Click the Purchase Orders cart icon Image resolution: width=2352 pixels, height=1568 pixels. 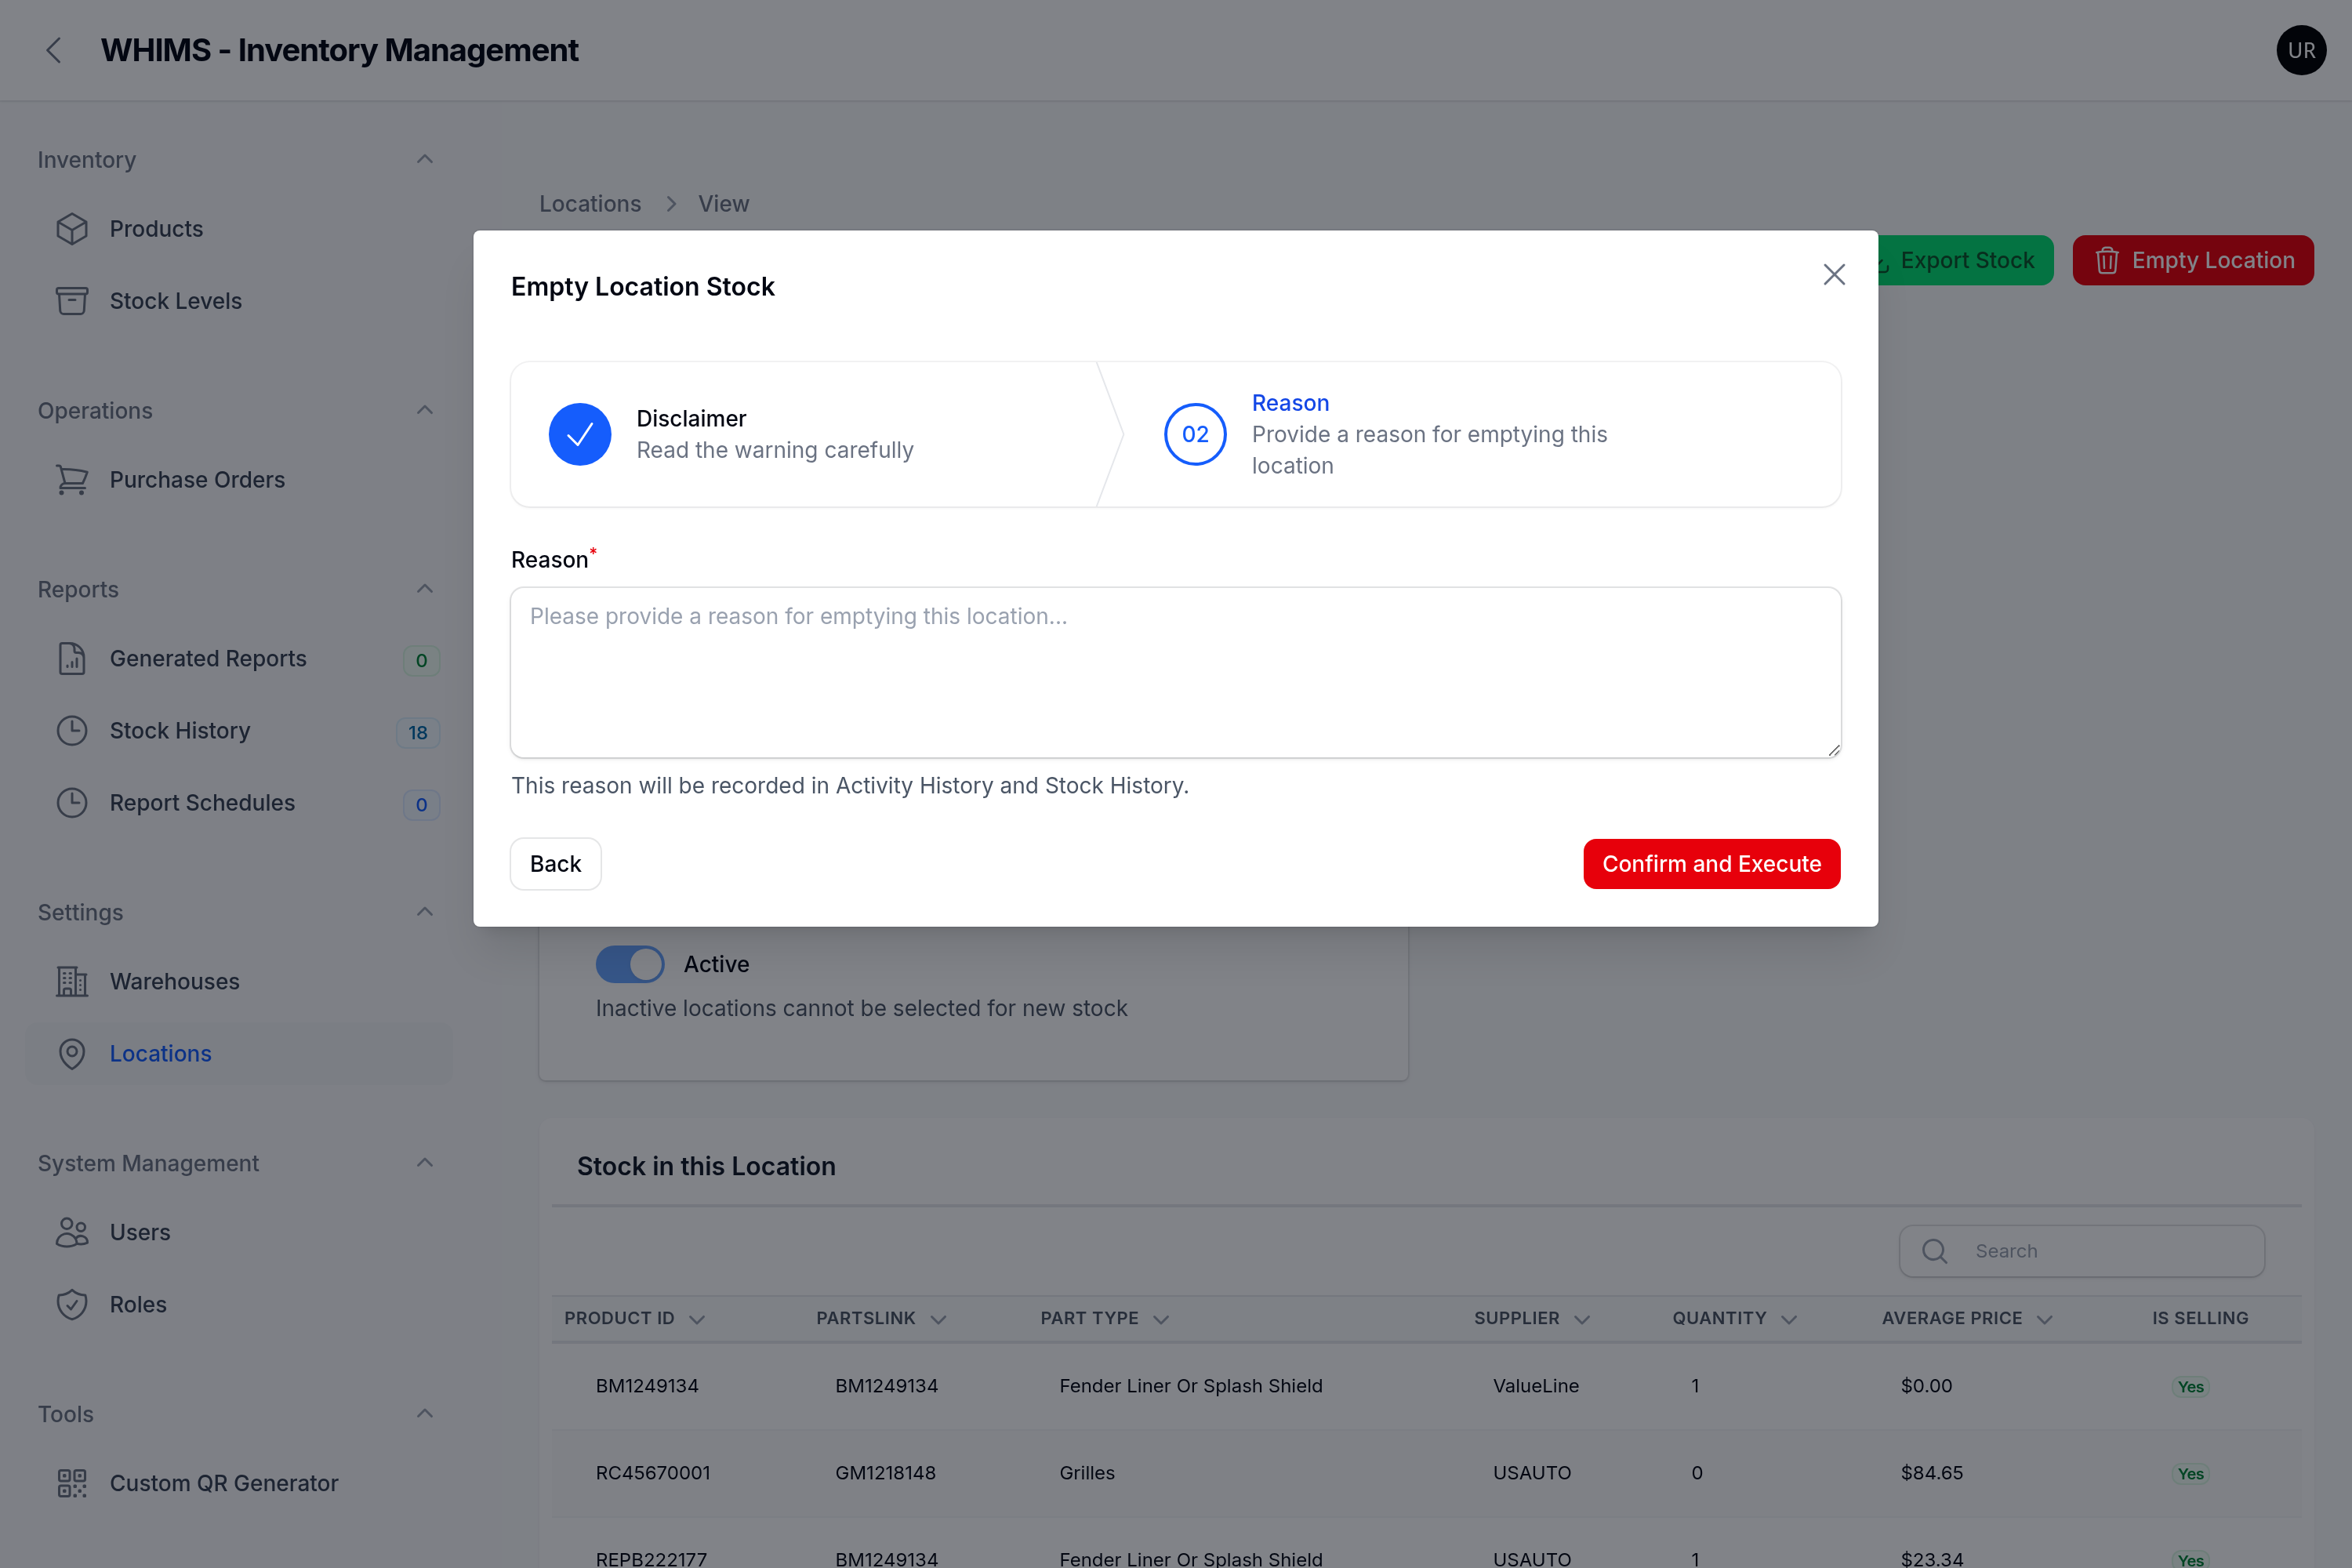(x=72, y=480)
